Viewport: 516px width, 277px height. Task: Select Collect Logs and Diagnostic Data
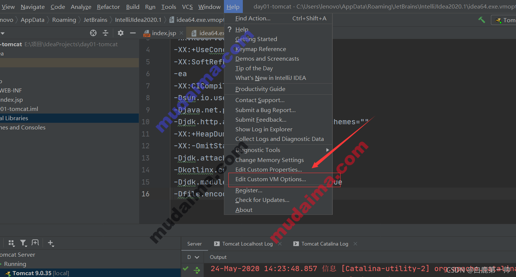pyautogui.click(x=278, y=139)
